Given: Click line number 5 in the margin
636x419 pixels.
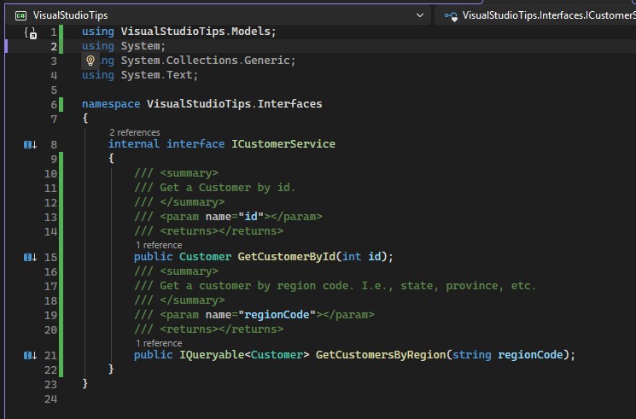Looking at the screenshot, I should [x=54, y=90].
